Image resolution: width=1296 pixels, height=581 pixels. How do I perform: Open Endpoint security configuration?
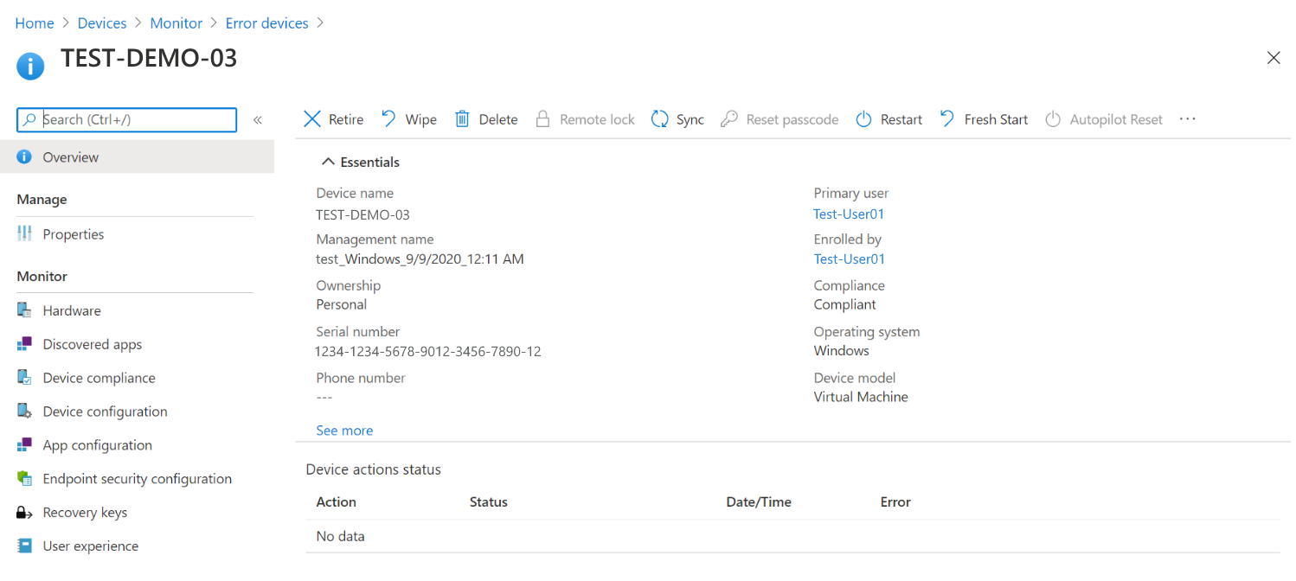click(x=137, y=478)
